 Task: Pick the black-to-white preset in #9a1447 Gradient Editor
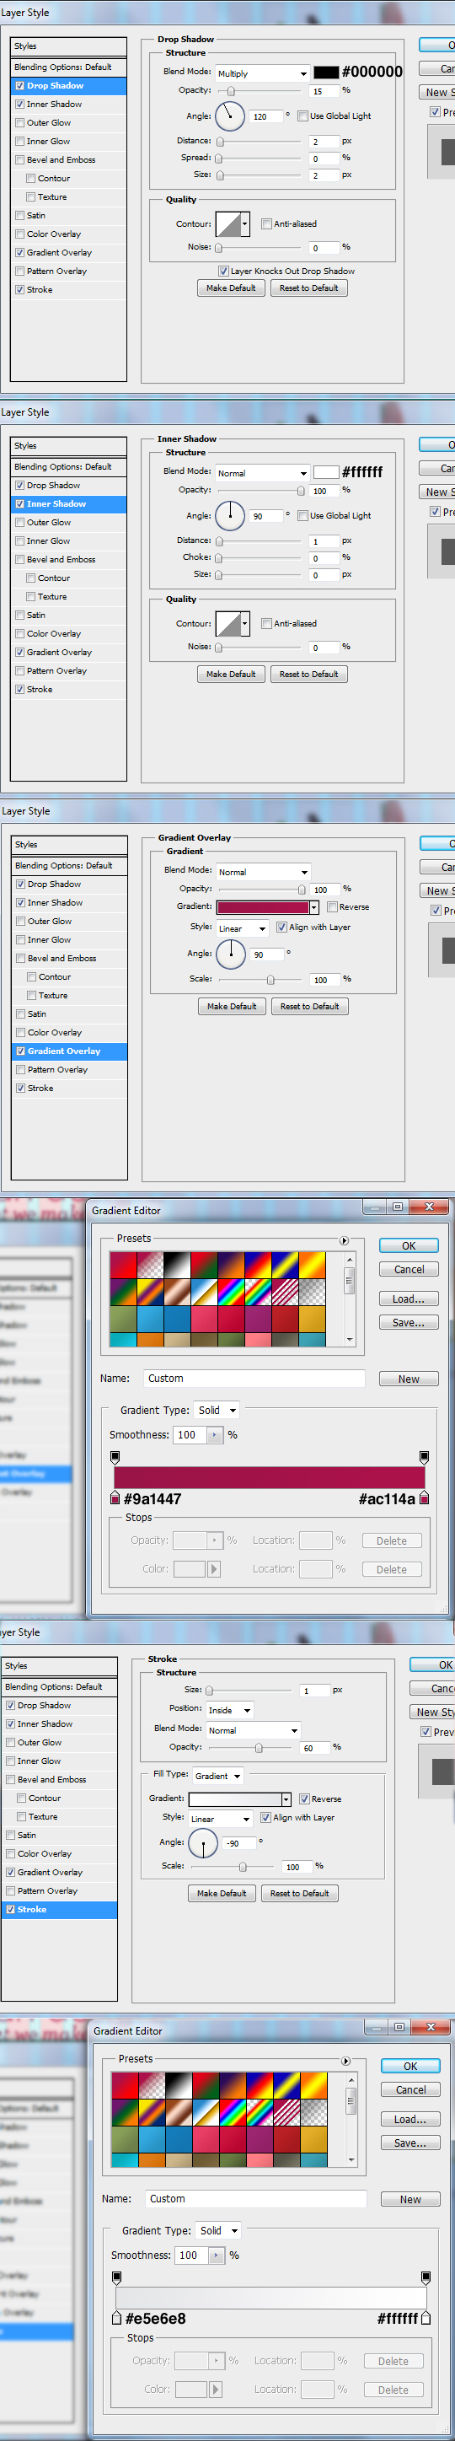coord(177,1265)
